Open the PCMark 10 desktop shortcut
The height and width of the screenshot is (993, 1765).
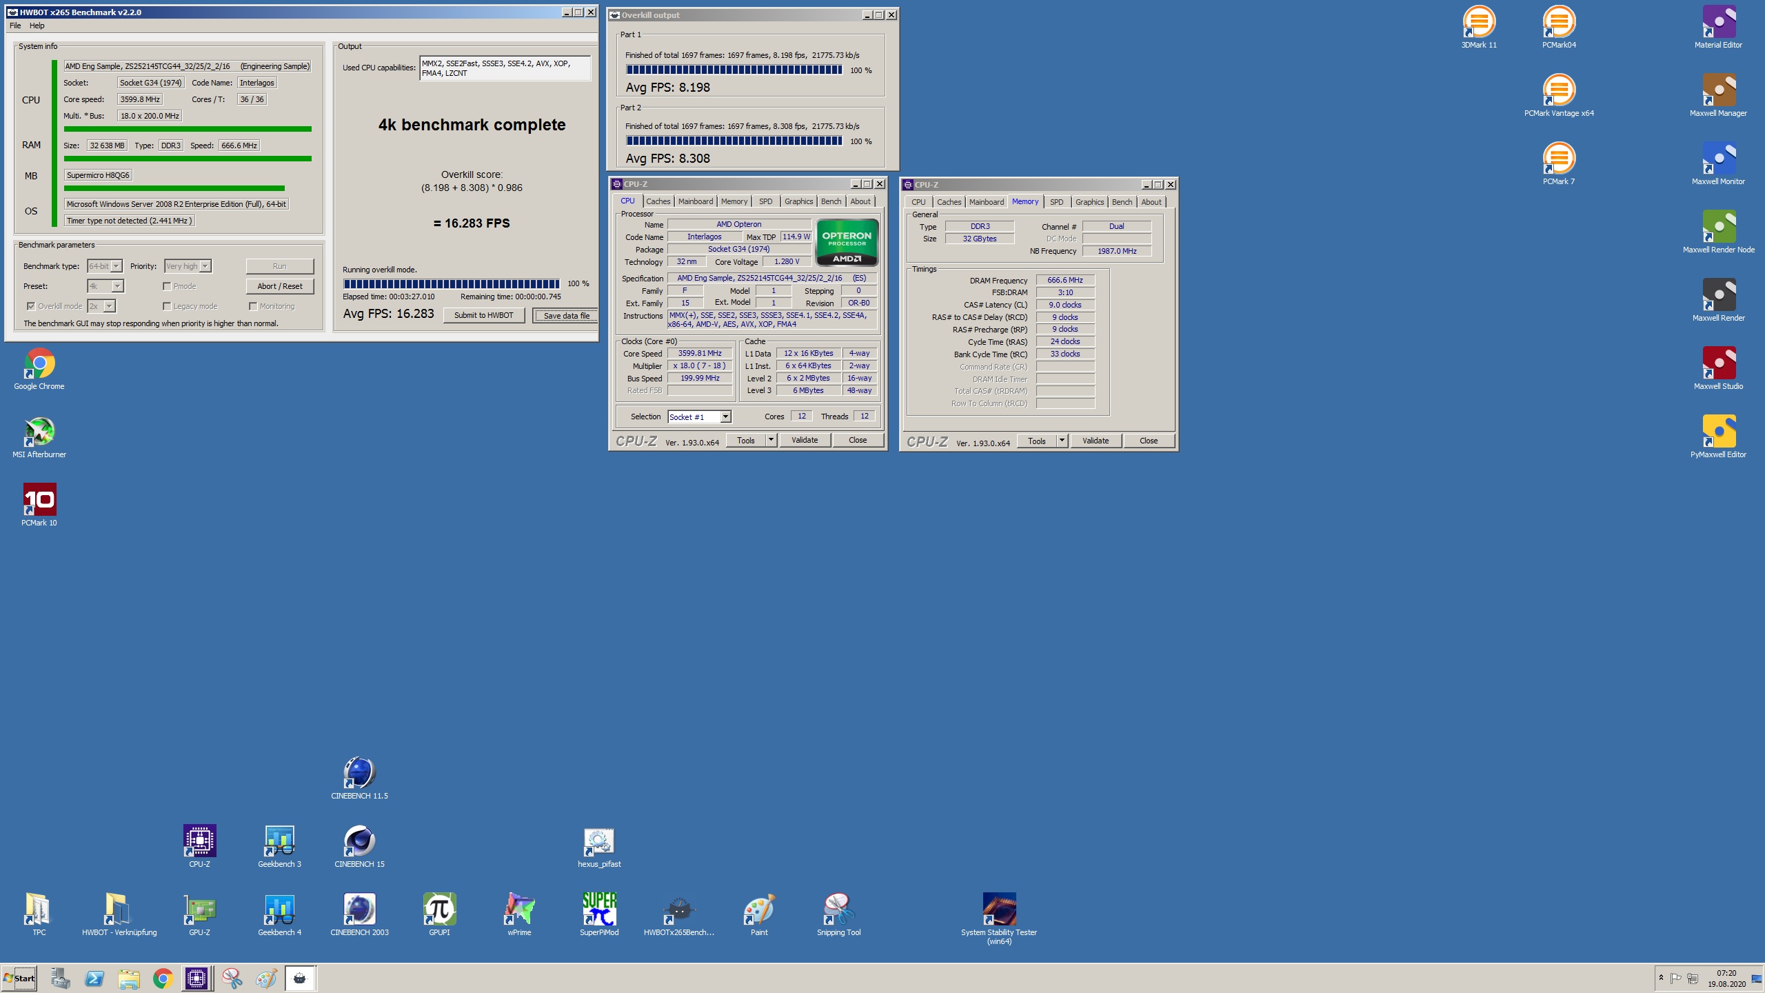pyautogui.click(x=39, y=505)
